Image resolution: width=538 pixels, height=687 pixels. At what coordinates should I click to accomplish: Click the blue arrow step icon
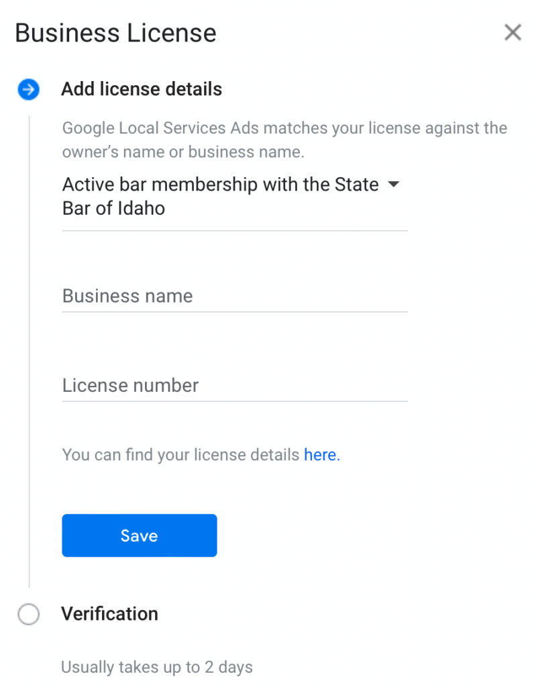pyautogui.click(x=28, y=89)
